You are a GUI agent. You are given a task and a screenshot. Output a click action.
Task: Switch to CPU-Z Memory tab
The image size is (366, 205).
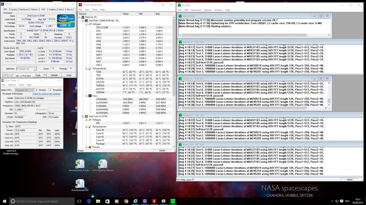[35, 9]
